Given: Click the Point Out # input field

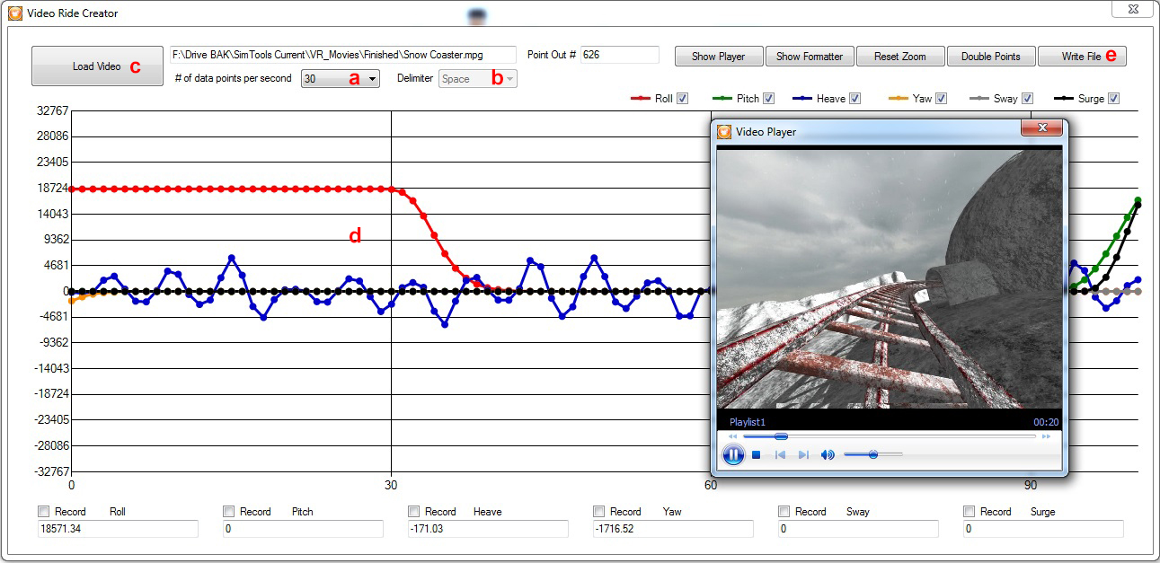Looking at the screenshot, I should [620, 55].
